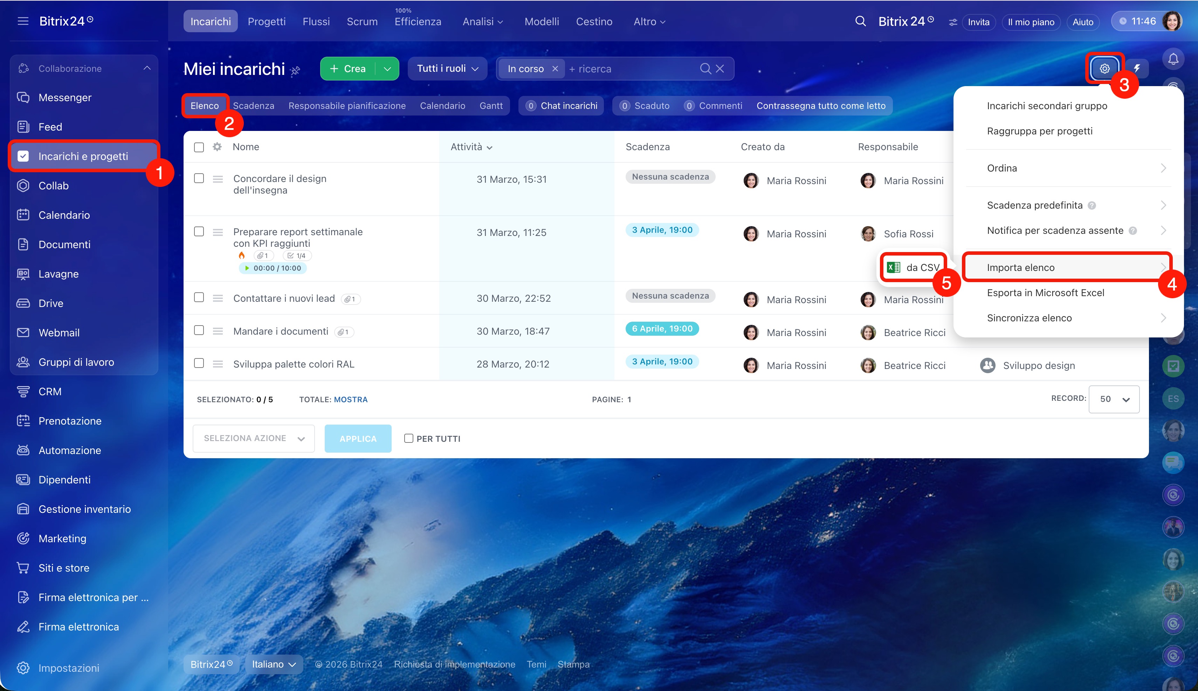Screen dimensions: 1198x691
Task: Switch to the Gantt view tab
Action: coord(490,106)
